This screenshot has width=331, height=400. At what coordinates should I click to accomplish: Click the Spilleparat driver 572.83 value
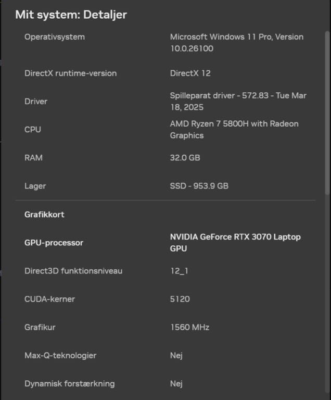(238, 102)
